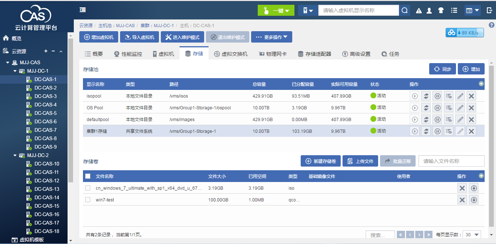Image resolution: width=496 pixels, height=244 pixels.
Task: Delete the win7-test volume
Action: point(462,200)
